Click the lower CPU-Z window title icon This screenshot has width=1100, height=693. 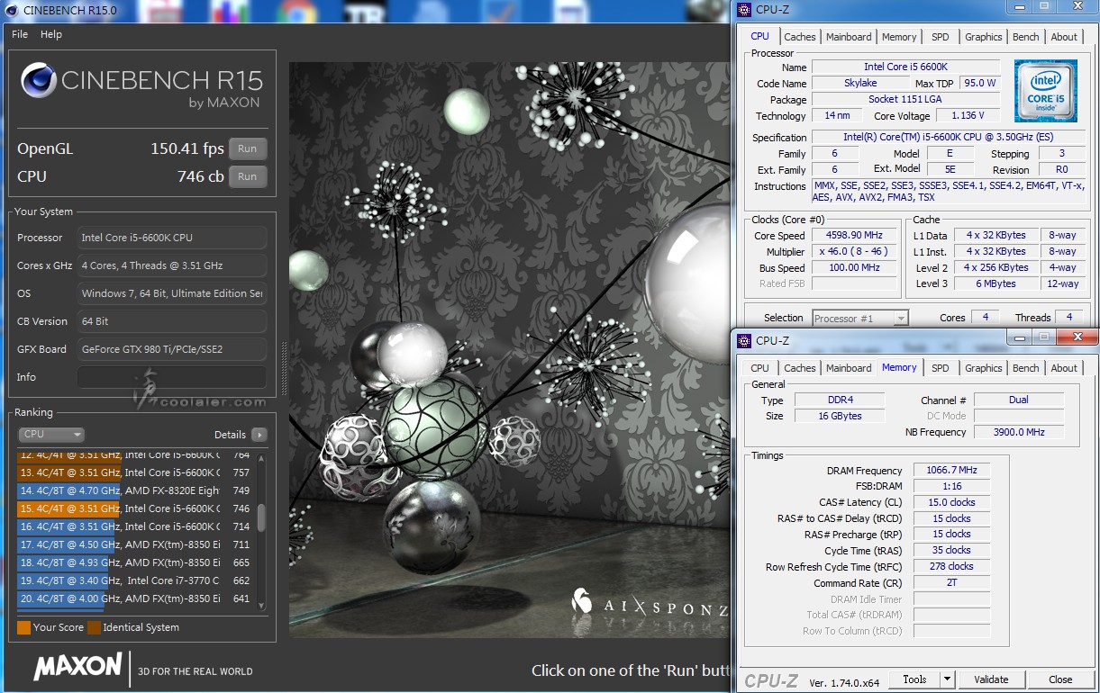pos(743,340)
